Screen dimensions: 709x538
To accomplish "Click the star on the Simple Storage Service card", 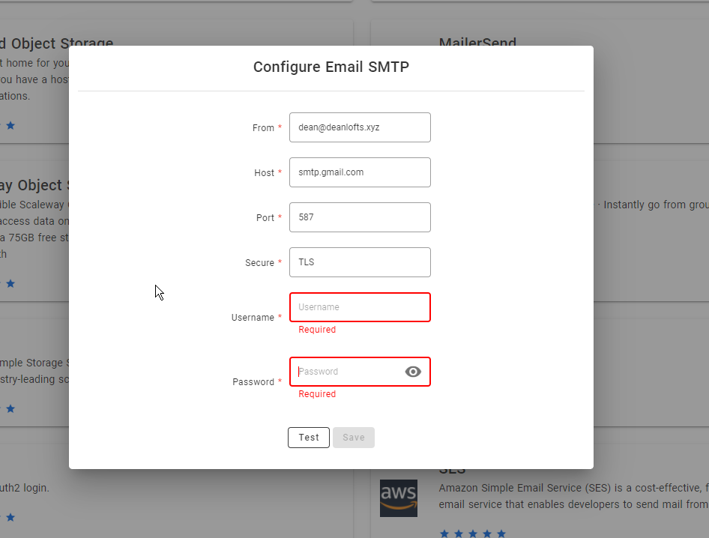I will [x=10, y=409].
